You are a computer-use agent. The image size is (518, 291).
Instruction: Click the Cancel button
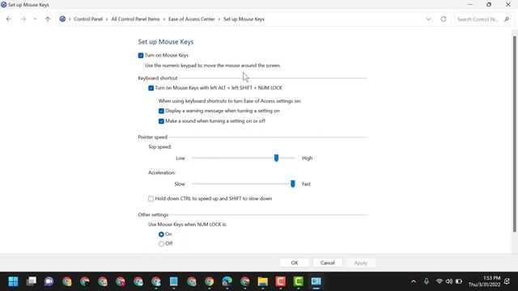tap(327, 263)
